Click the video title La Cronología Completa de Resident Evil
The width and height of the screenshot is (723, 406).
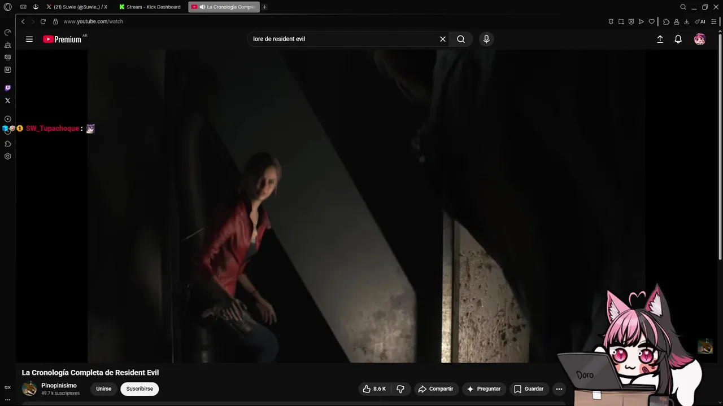click(x=90, y=373)
